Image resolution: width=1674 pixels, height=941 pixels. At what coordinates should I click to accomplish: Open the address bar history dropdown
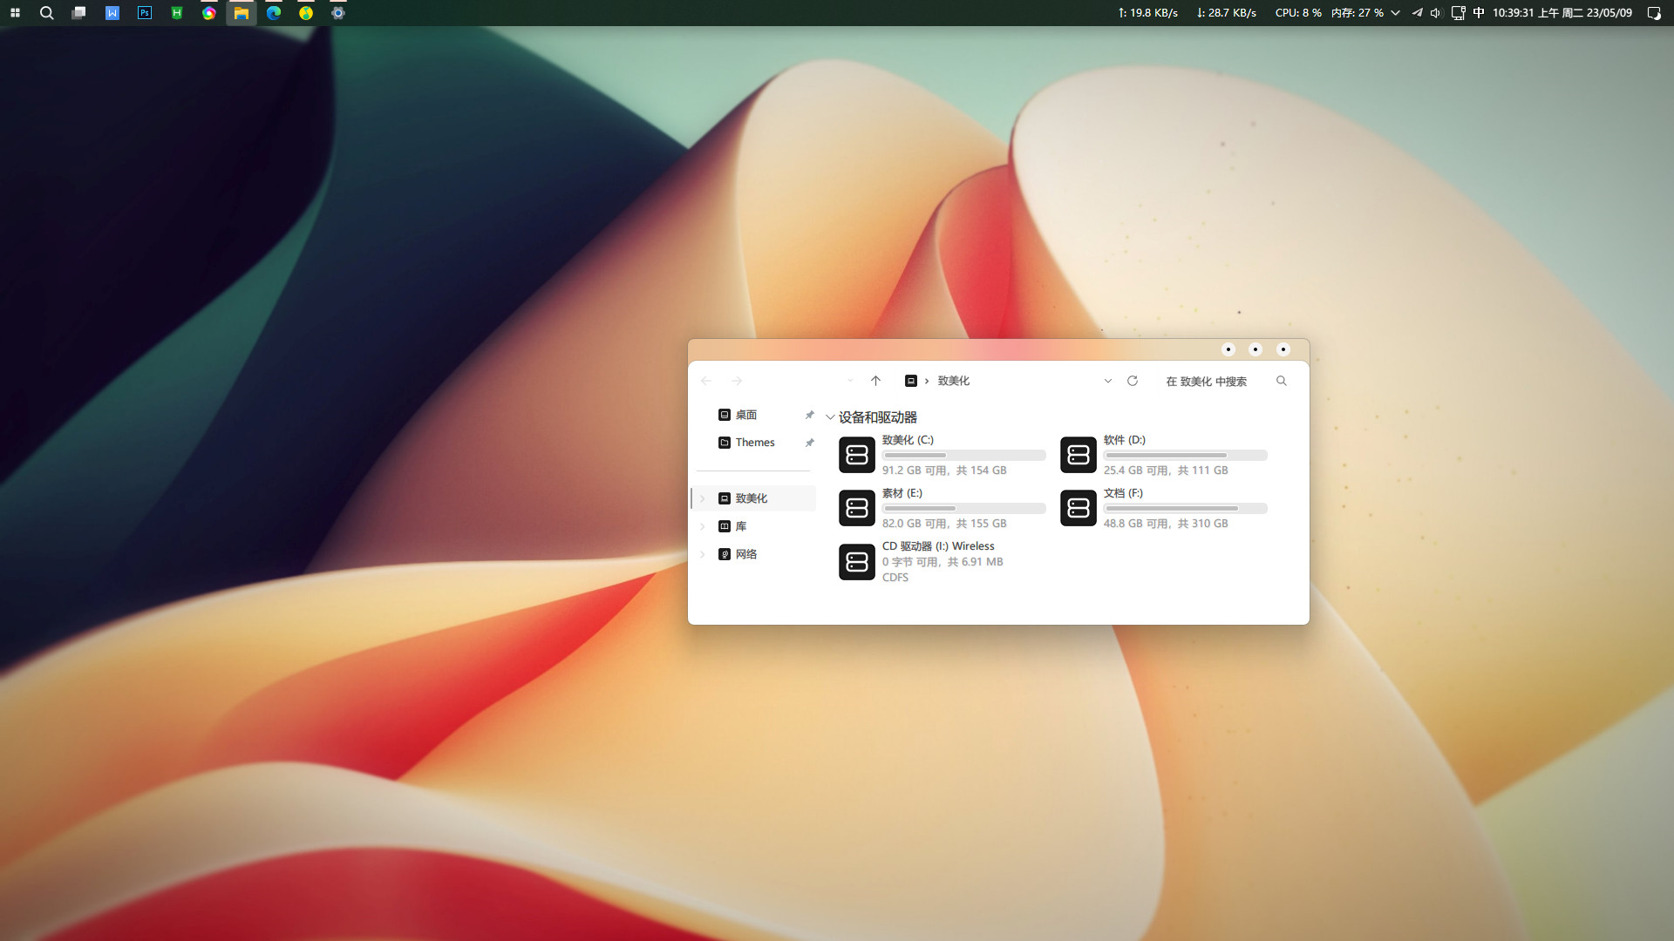point(1107,381)
